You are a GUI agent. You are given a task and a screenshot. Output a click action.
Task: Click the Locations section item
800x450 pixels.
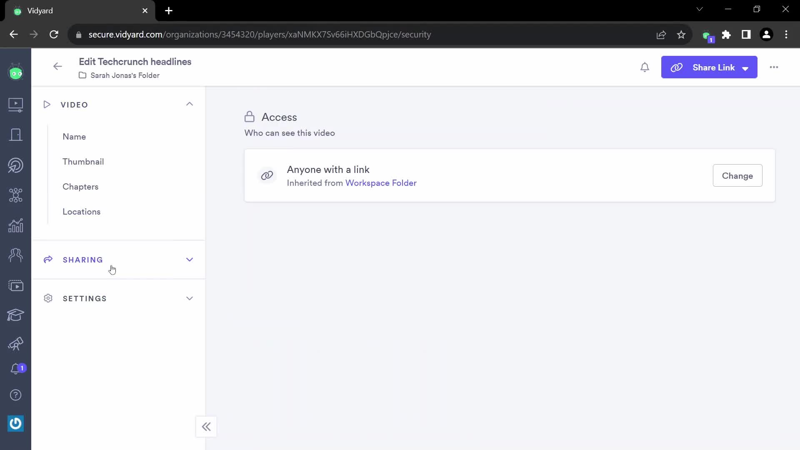(x=81, y=212)
